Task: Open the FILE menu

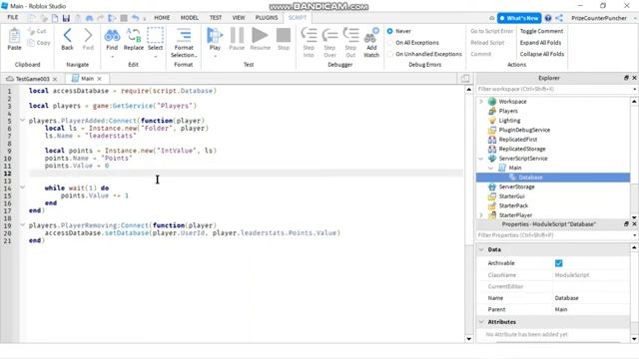Action: click(13, 18)
